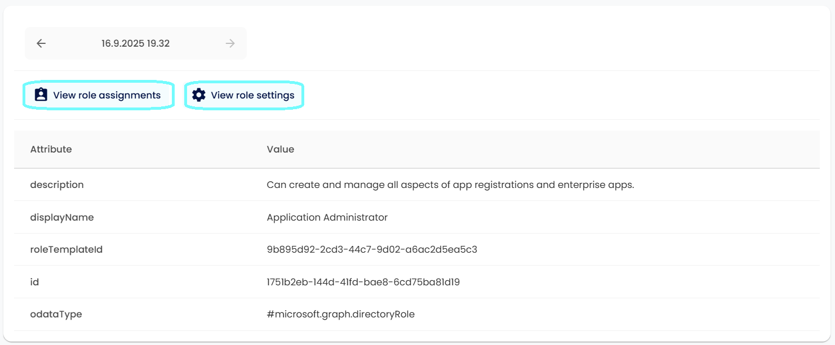Viewport: 835px width, 345px height.
Task: Select the description attribute cell
Action: tap(57, 185)
